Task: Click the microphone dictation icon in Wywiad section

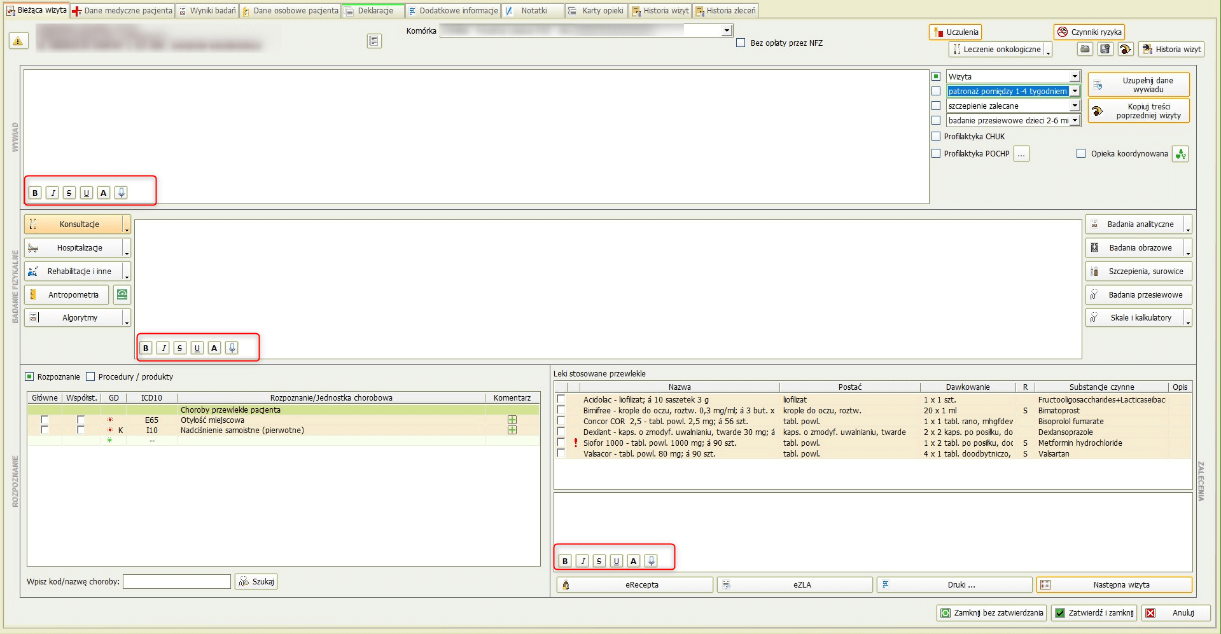Action: [x=122, y=193]
